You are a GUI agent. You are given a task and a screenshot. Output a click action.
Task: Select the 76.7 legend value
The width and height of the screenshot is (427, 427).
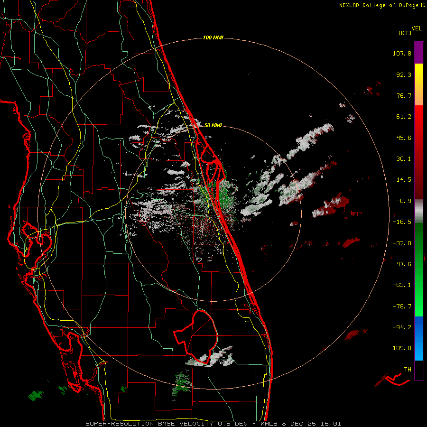pyautogui.click(x=404, y=95)
